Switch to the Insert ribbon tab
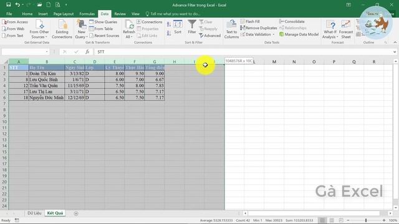Image resolution: width=399 pixels, height=224 pixels. (x=43, y=14)
